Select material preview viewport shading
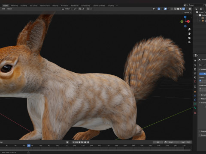The image size is (206, 154). coord(181,9)
